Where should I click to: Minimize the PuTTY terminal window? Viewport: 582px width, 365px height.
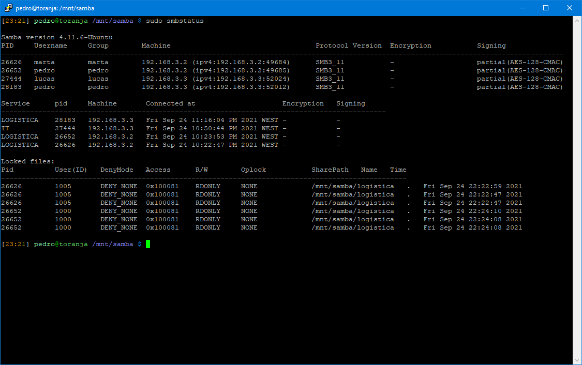point(521,8)
